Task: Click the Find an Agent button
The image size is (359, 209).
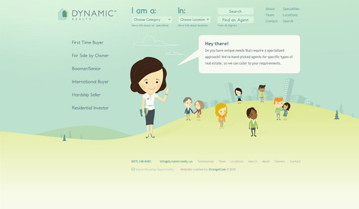Action: (235, 20)
